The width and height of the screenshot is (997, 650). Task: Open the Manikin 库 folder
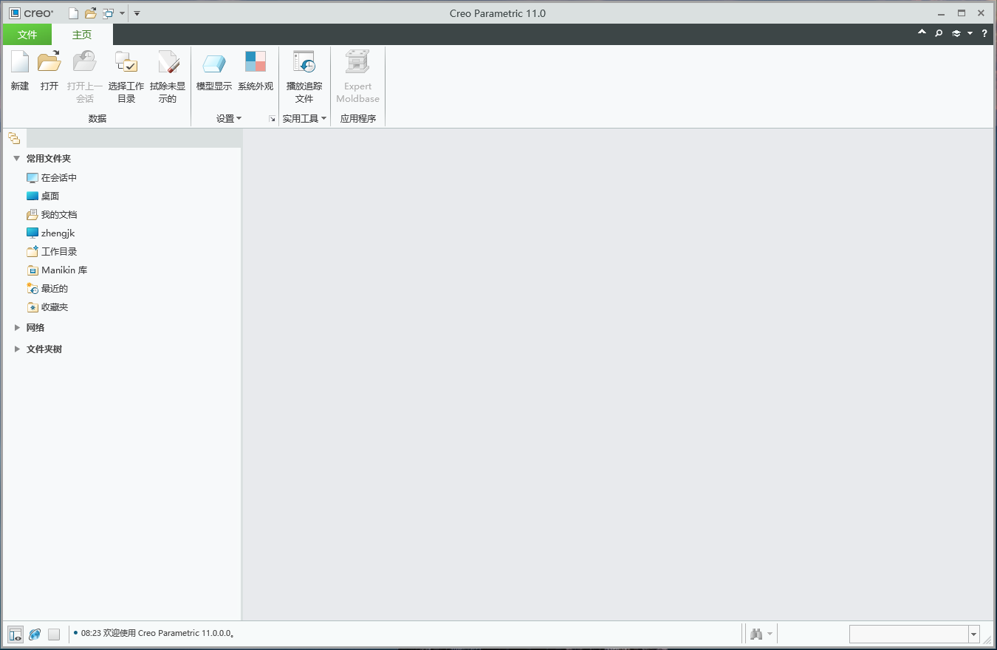tap(63, 270)
